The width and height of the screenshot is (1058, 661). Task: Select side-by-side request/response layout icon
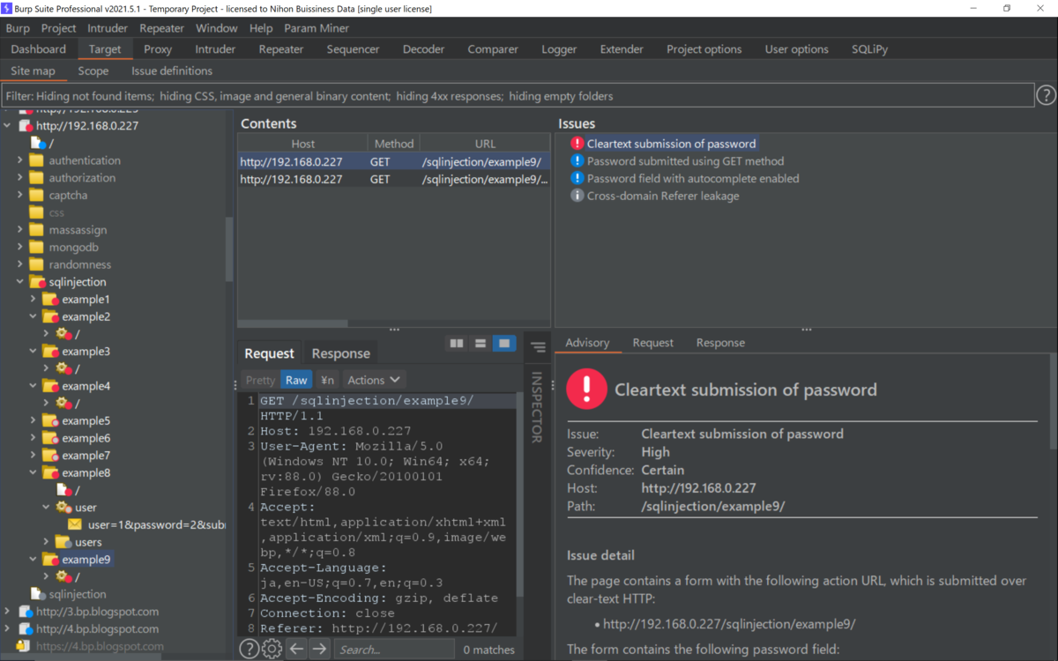pos(457,343)
